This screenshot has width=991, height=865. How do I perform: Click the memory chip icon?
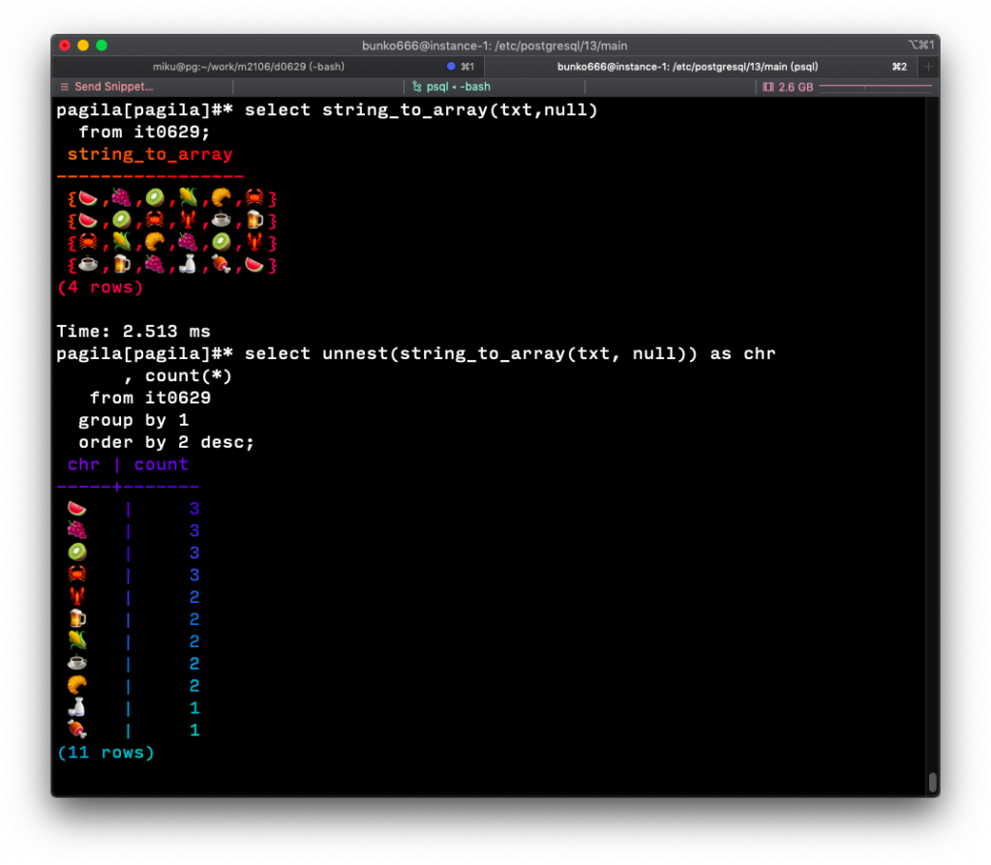click(x=767, y=87)
